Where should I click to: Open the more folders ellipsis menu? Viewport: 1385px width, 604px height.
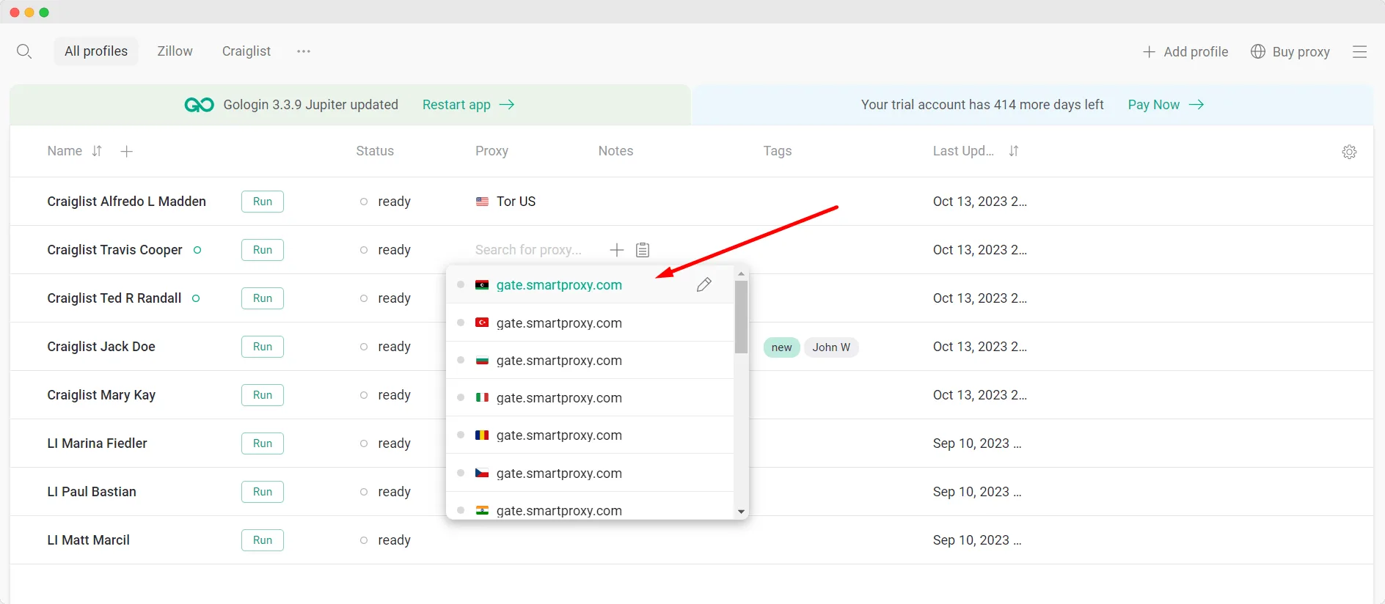pyautogui.click(x=304, y=51)
